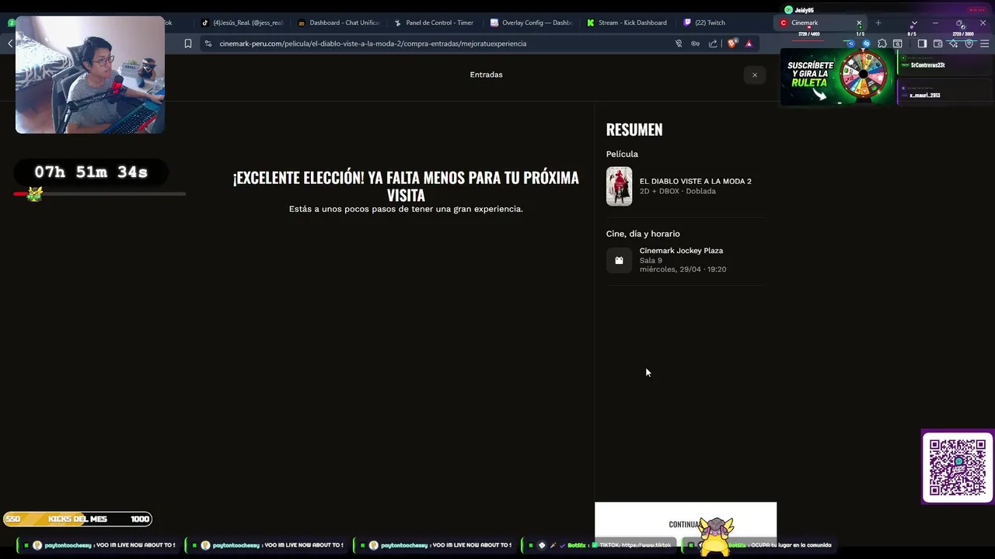Click the cinema ticket icon beside Cinemark Jockey Plaza

coord(620,260)
